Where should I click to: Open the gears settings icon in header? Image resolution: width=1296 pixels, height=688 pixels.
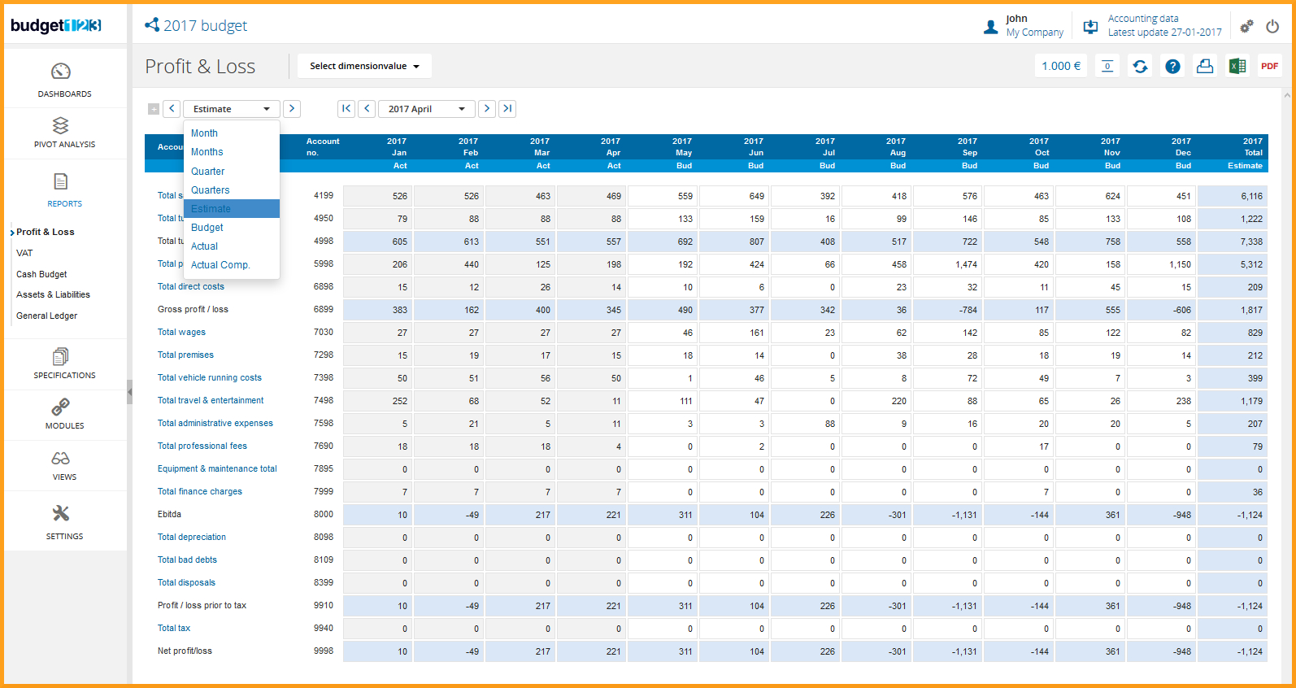coord(1246,26)
